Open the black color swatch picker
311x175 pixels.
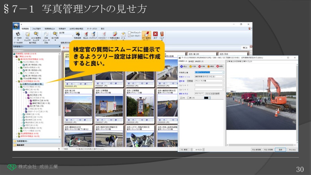[206, 98]
